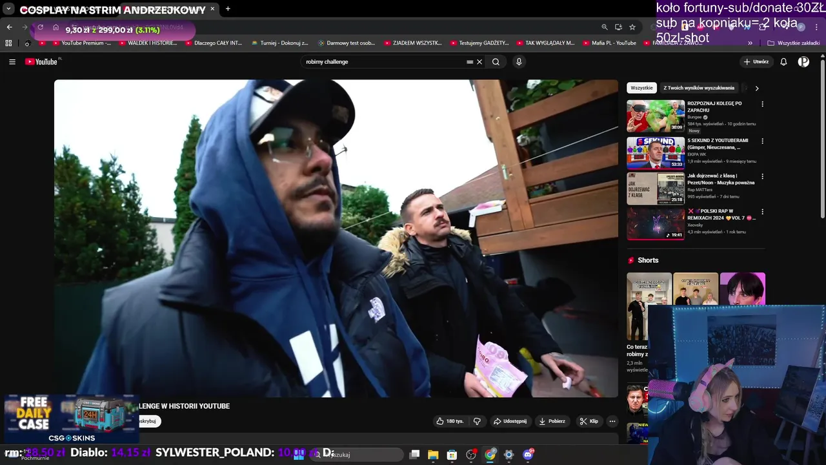Open options for 'Jak dojrzewać z klasą' video
The width and height of the screenshot is (826, 465).
pyautogui.click(x=762, y=176)
